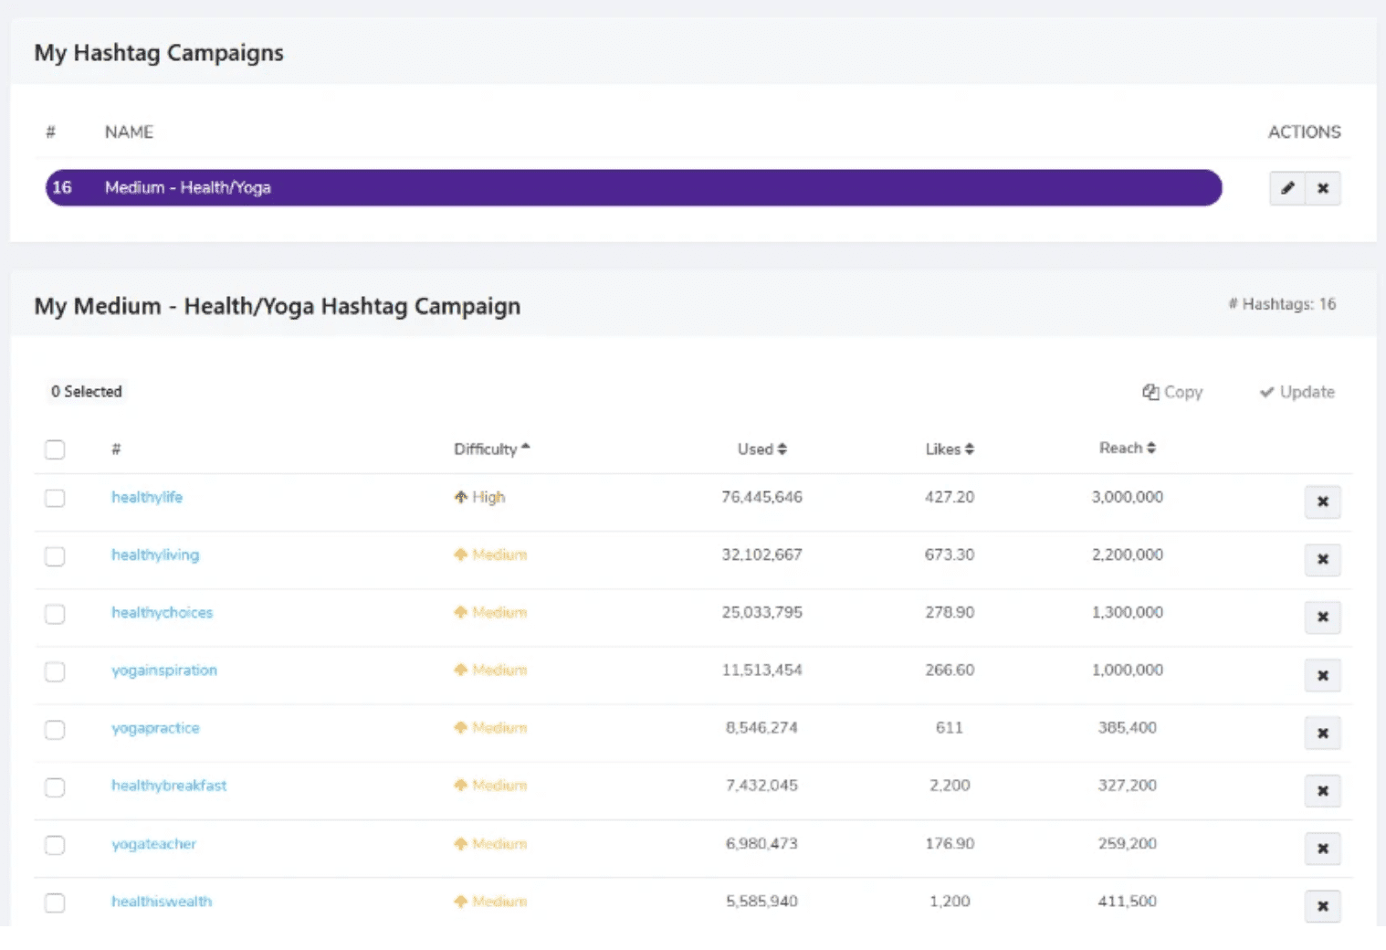Select the Medium - Health/Yoga campaign row
This screenshot has height=950, width=1386.
(634, 187)
